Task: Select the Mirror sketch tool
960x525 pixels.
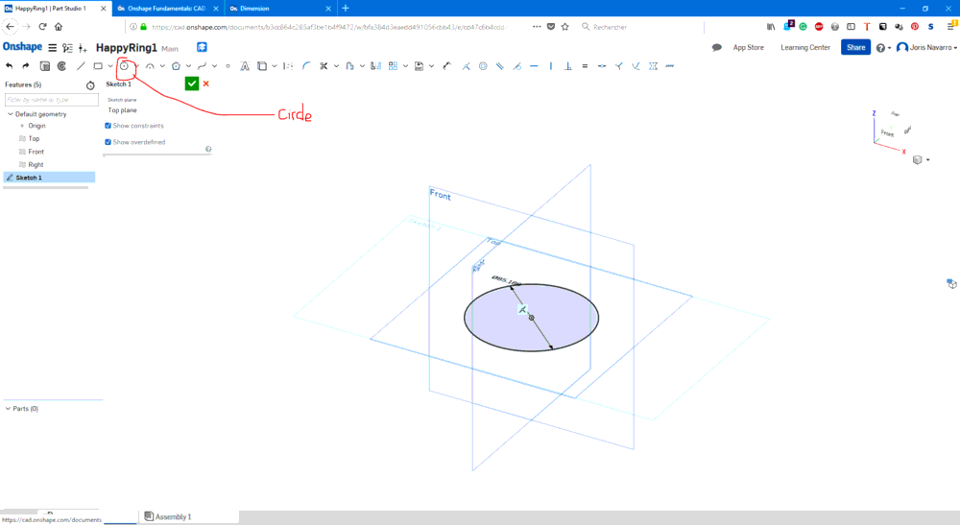Action: 376,66
